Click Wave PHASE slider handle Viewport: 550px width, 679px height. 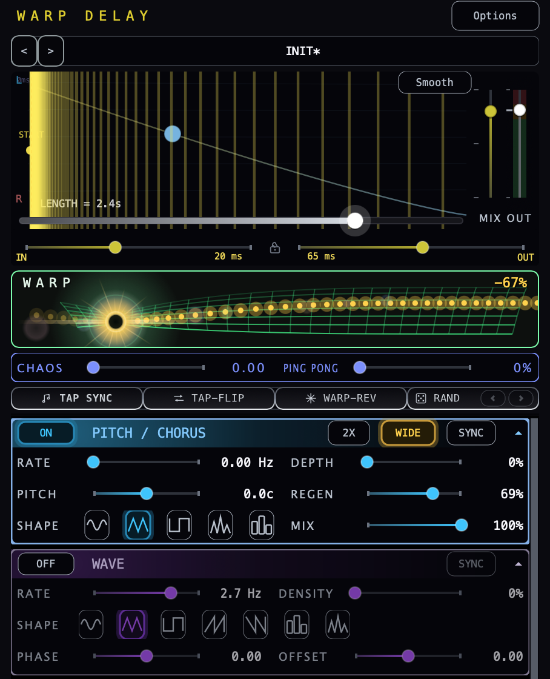(147, 656)
